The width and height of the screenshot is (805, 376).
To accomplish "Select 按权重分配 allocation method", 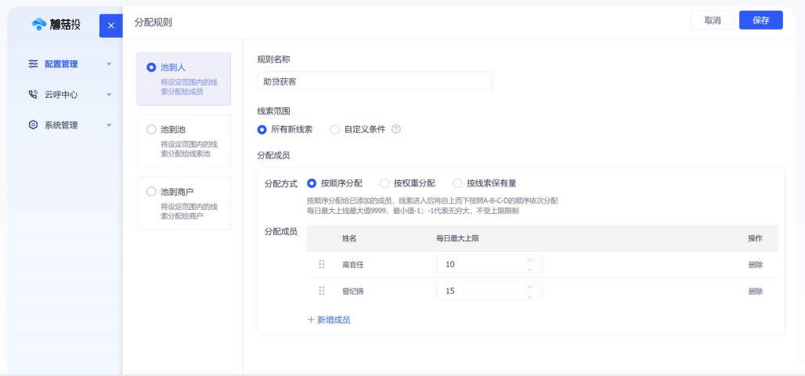I will pyautogui.click(x=384, y=183).
